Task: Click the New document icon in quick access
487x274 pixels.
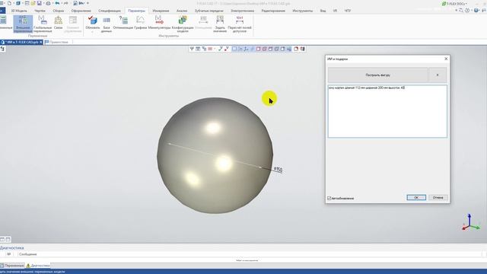Action: (9, 3)
